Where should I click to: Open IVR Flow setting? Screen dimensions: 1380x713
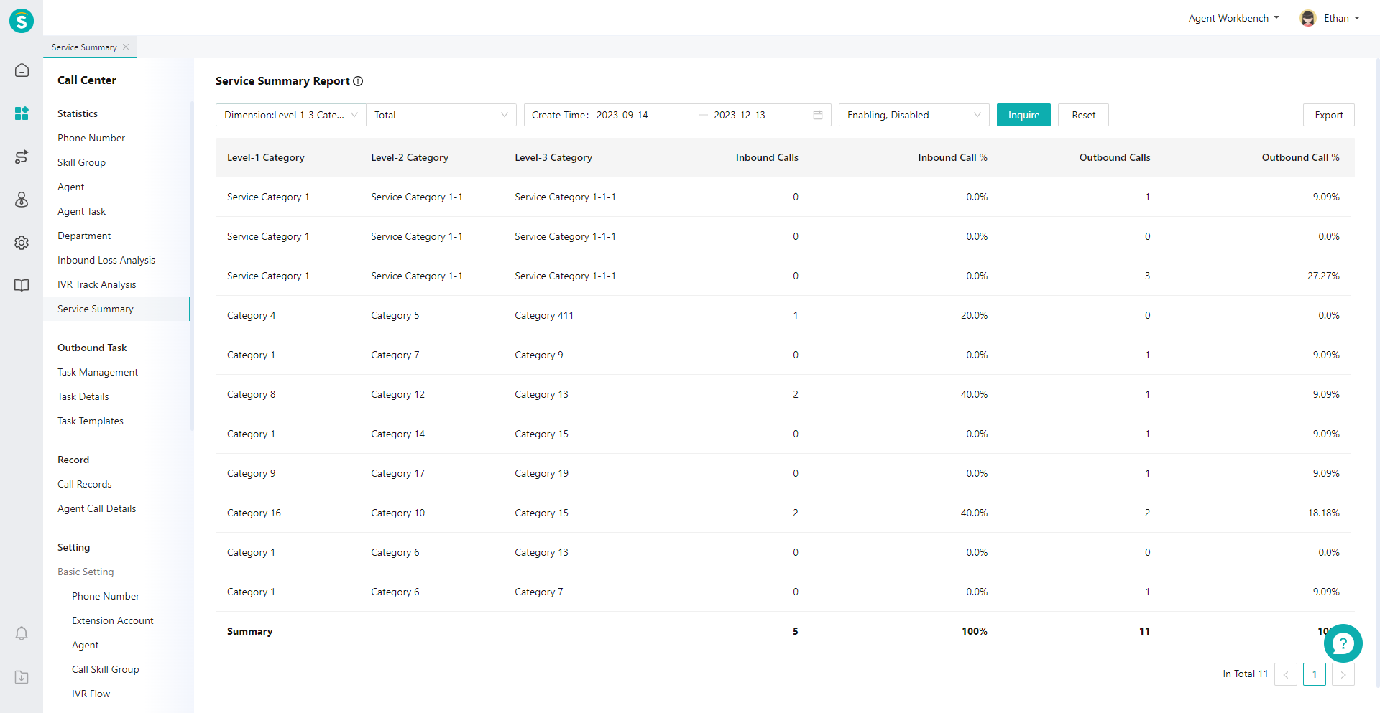(x=91, y=694)
